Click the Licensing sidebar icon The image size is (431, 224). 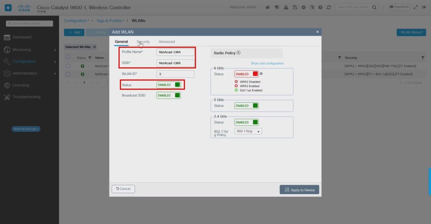click(x=7, y=85)
